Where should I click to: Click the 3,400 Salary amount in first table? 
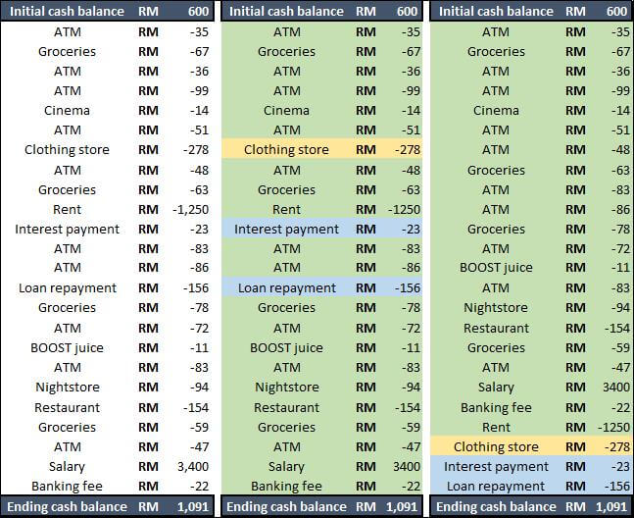tap(193, 467)
